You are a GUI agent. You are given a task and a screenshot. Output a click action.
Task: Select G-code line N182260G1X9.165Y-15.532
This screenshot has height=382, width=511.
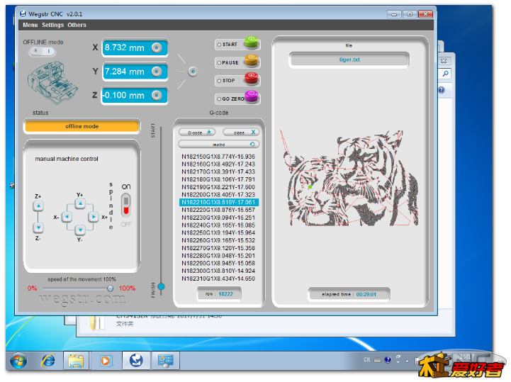218,240
